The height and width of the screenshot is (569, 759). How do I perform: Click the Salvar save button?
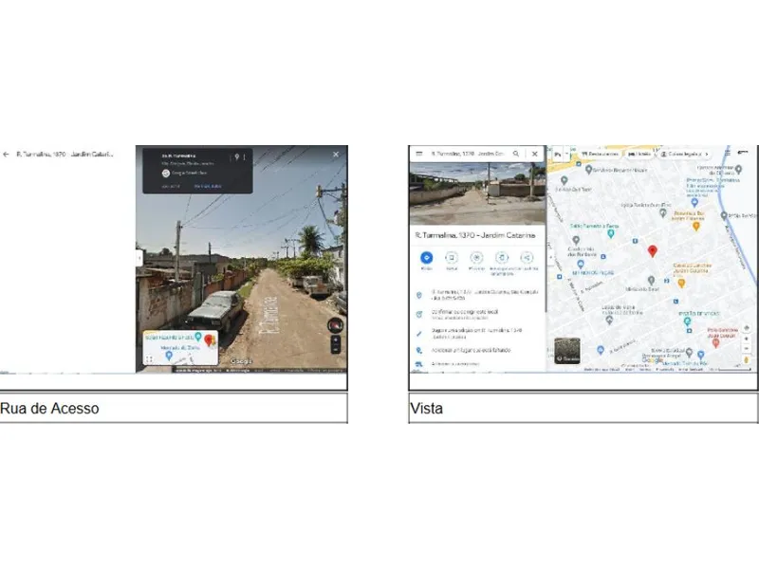click(x=452, y=258)
